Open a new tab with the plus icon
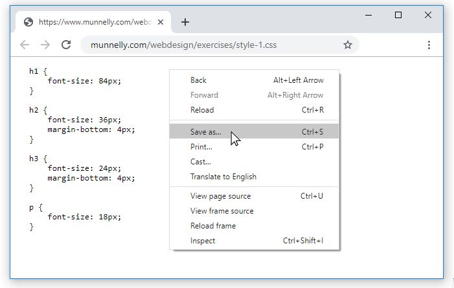 click(185, 22)
